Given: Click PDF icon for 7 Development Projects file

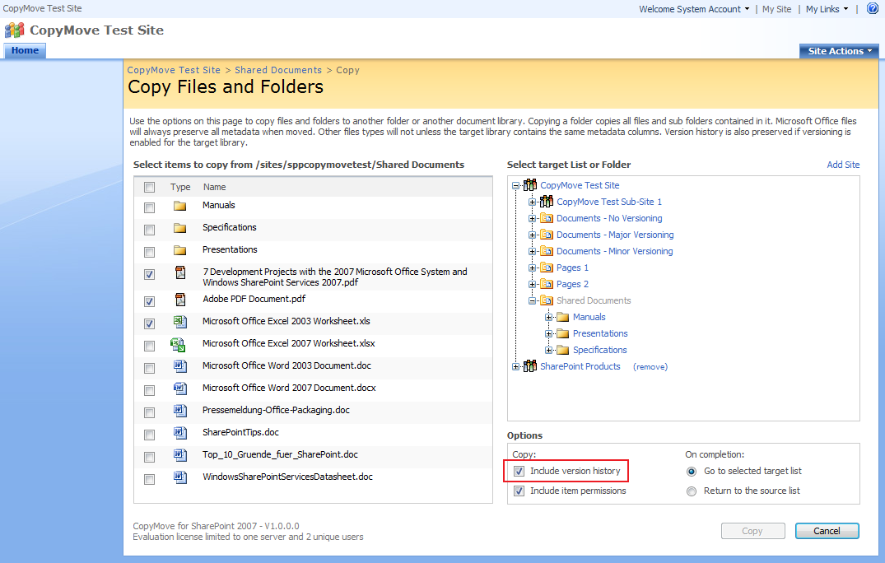Looking at the screenshot, I should pos(180,272).
